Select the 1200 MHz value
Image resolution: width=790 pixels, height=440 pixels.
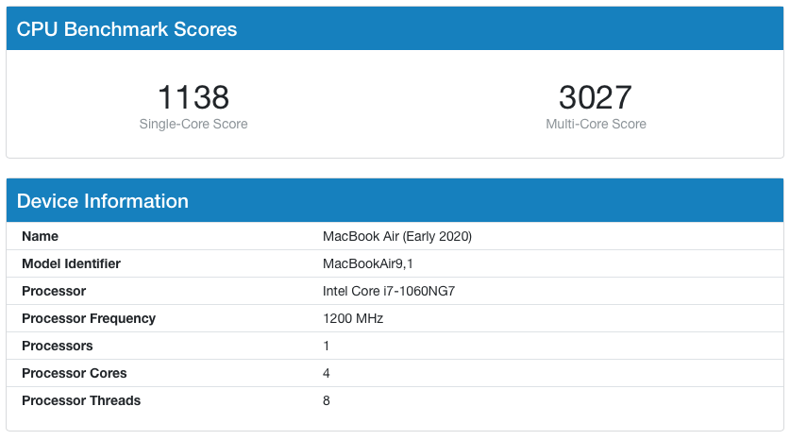353,318
